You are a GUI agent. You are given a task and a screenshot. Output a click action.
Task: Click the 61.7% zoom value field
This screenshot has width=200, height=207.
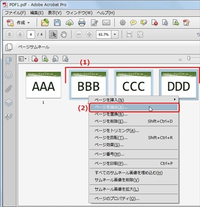104,35
